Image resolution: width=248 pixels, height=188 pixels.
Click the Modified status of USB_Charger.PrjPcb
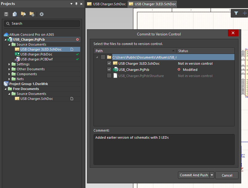pyautogui.click(x=190, y=70)
